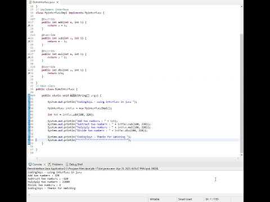Viewport: 270px width, 202px height.
Task: Collapse the mul method at line 26
Action: [x=35, y=51]
